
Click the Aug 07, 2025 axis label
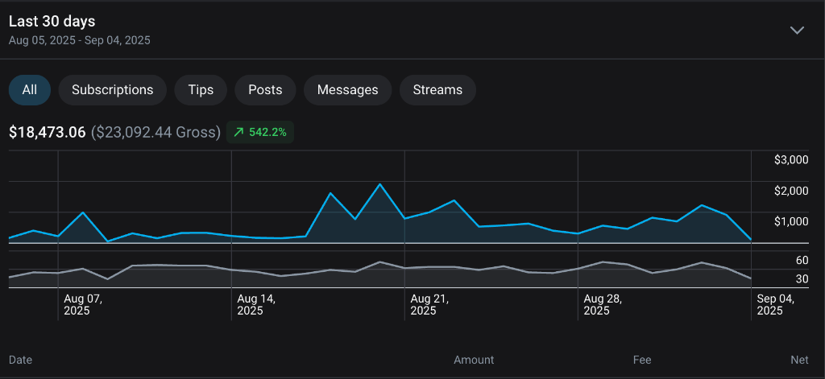83,304
